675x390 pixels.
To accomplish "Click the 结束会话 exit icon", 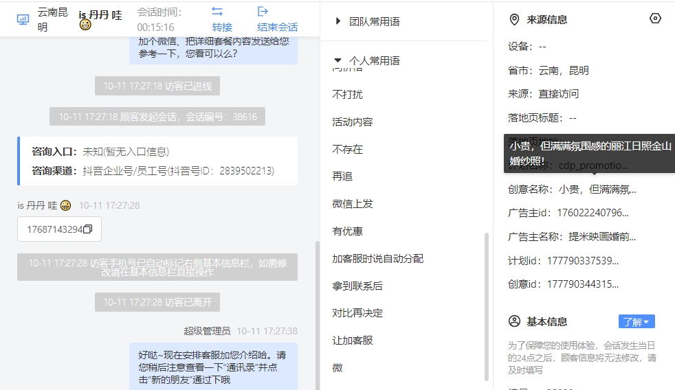I will pos(263,12).
